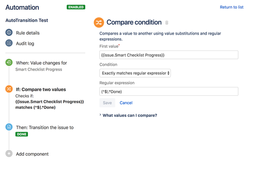Image resolution: width=256 pixels, height=171 pixels.
Task: Open Rule details menu entry
Action: pyautogui.click(x=28, y=33)
